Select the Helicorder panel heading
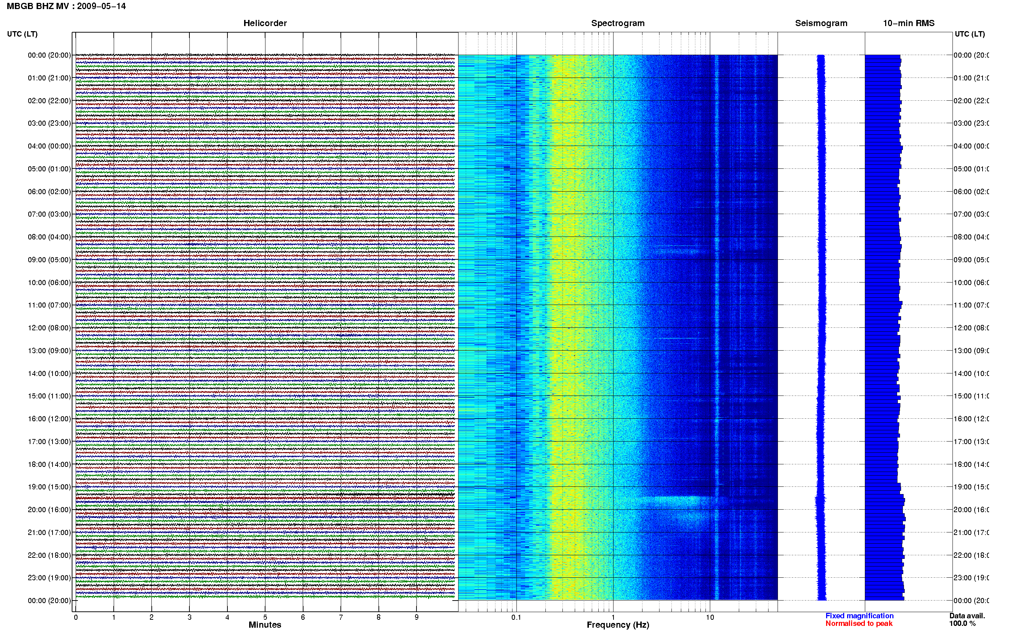 click(x=265, y=23)
